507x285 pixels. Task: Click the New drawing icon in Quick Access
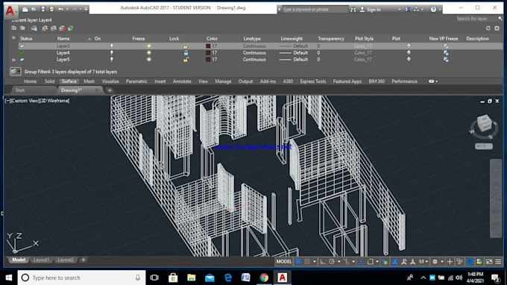pyautogui.click(x=25, y=10)
